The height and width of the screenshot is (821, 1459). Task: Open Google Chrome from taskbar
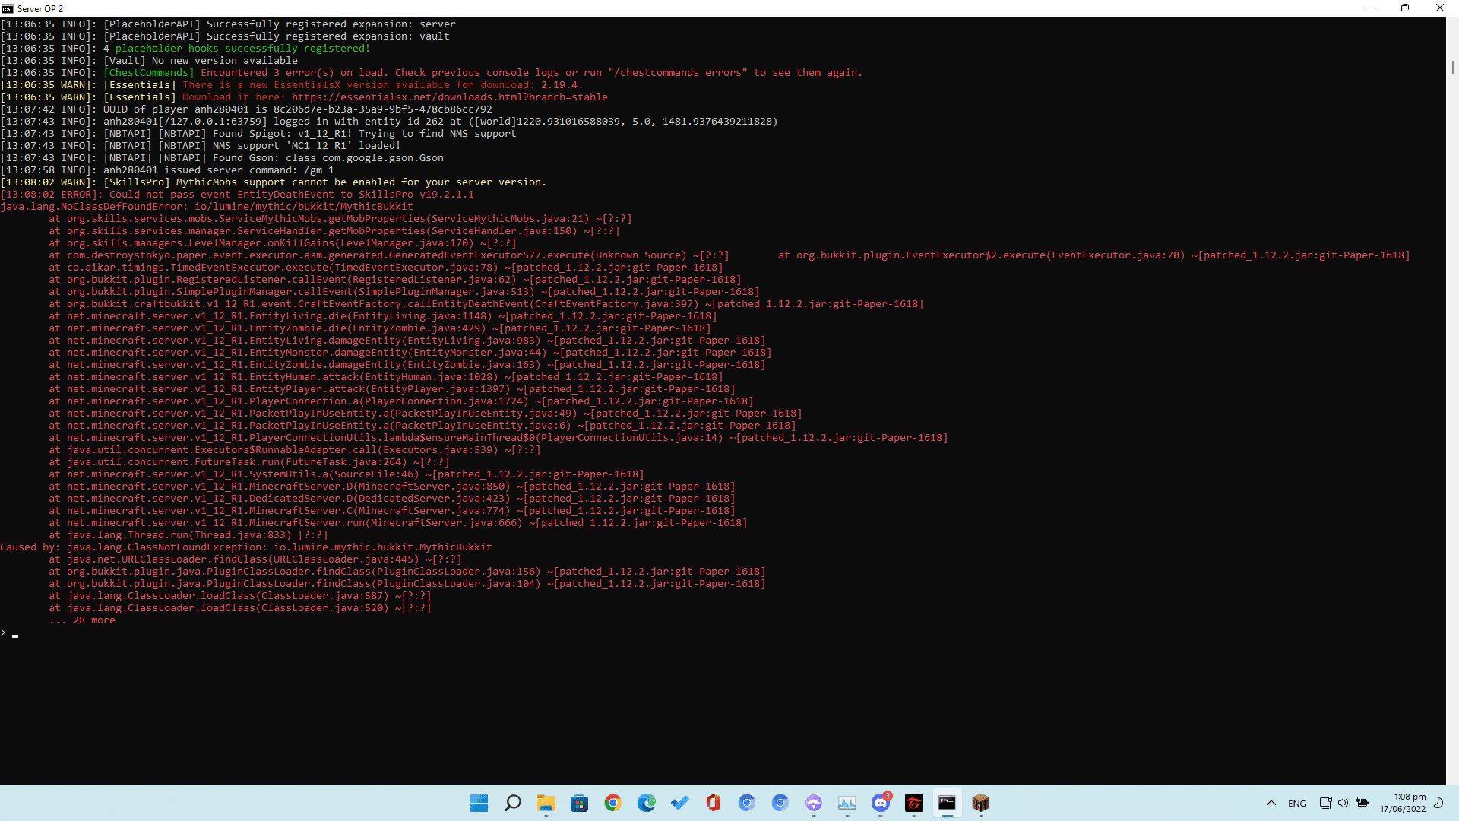(x=613, y=803)
